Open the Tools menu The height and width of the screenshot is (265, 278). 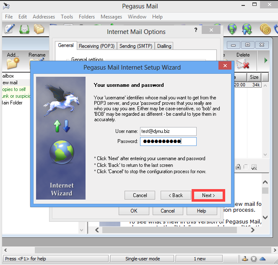pos(67,17)
